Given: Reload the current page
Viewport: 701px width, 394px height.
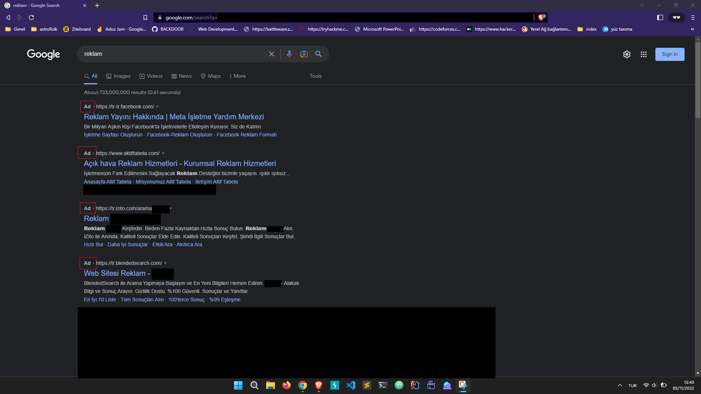Looking at the screenshot, I should click(31, 17).
